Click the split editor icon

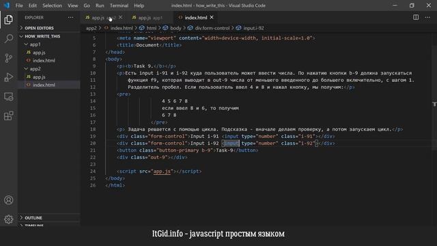pyautogui.click(x=416, y=17)
